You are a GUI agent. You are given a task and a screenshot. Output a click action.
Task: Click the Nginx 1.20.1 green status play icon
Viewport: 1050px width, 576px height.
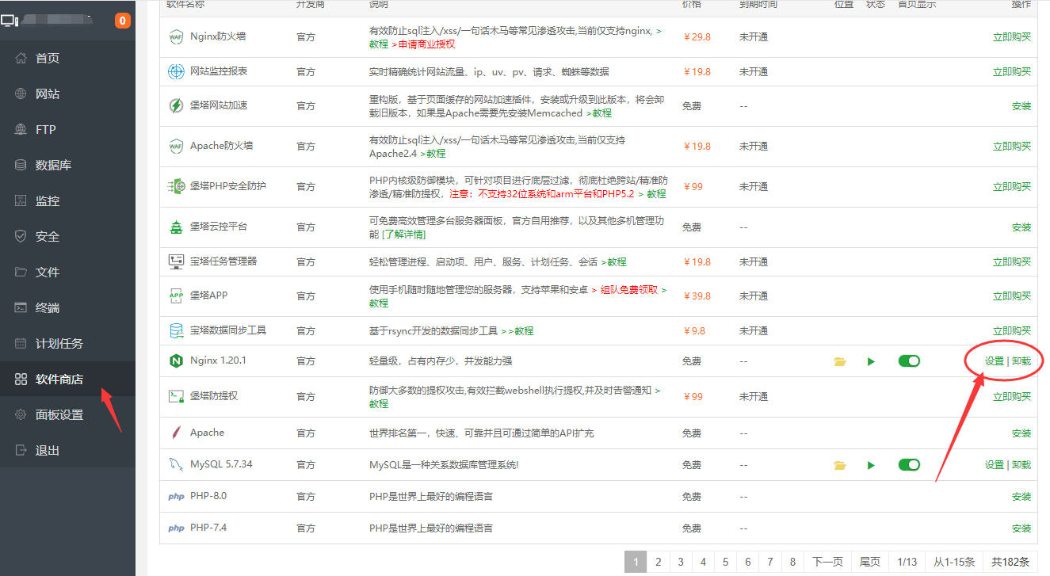(871, 361)
